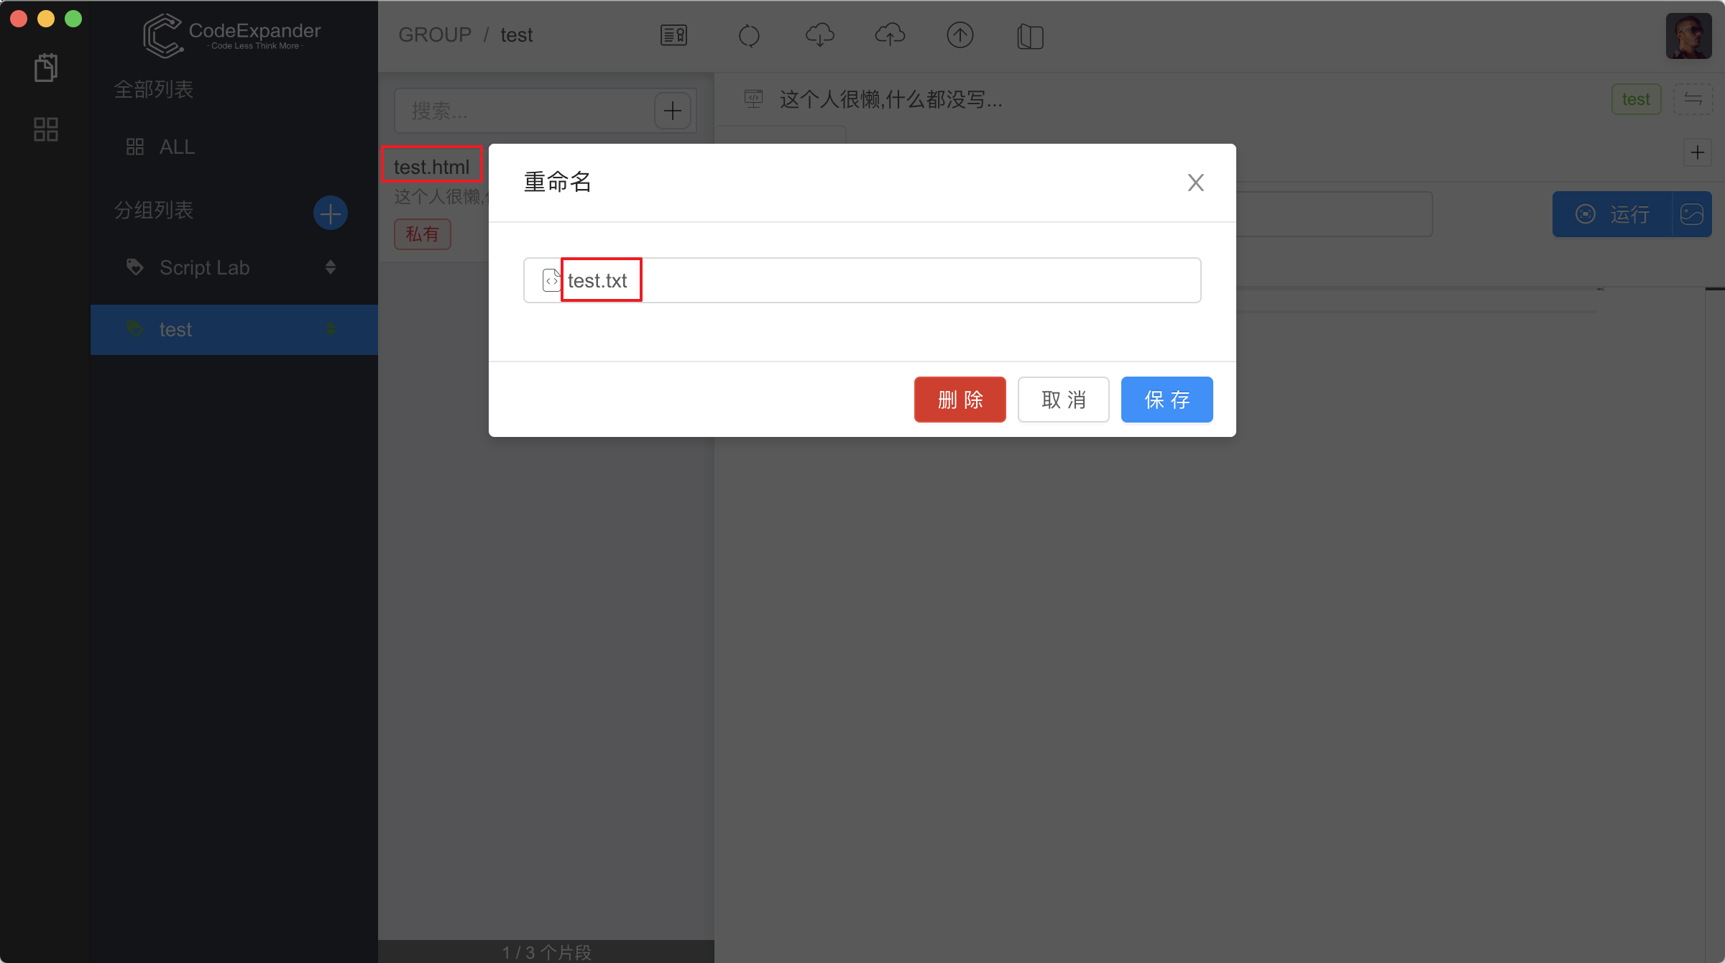Click the file type icon in rename field
The height and width of the screenshot is (963, 1725).
pyautogui.click(x=551, y=280)
